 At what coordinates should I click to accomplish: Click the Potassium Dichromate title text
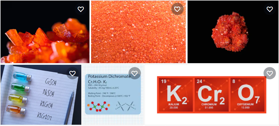[109, 77]
